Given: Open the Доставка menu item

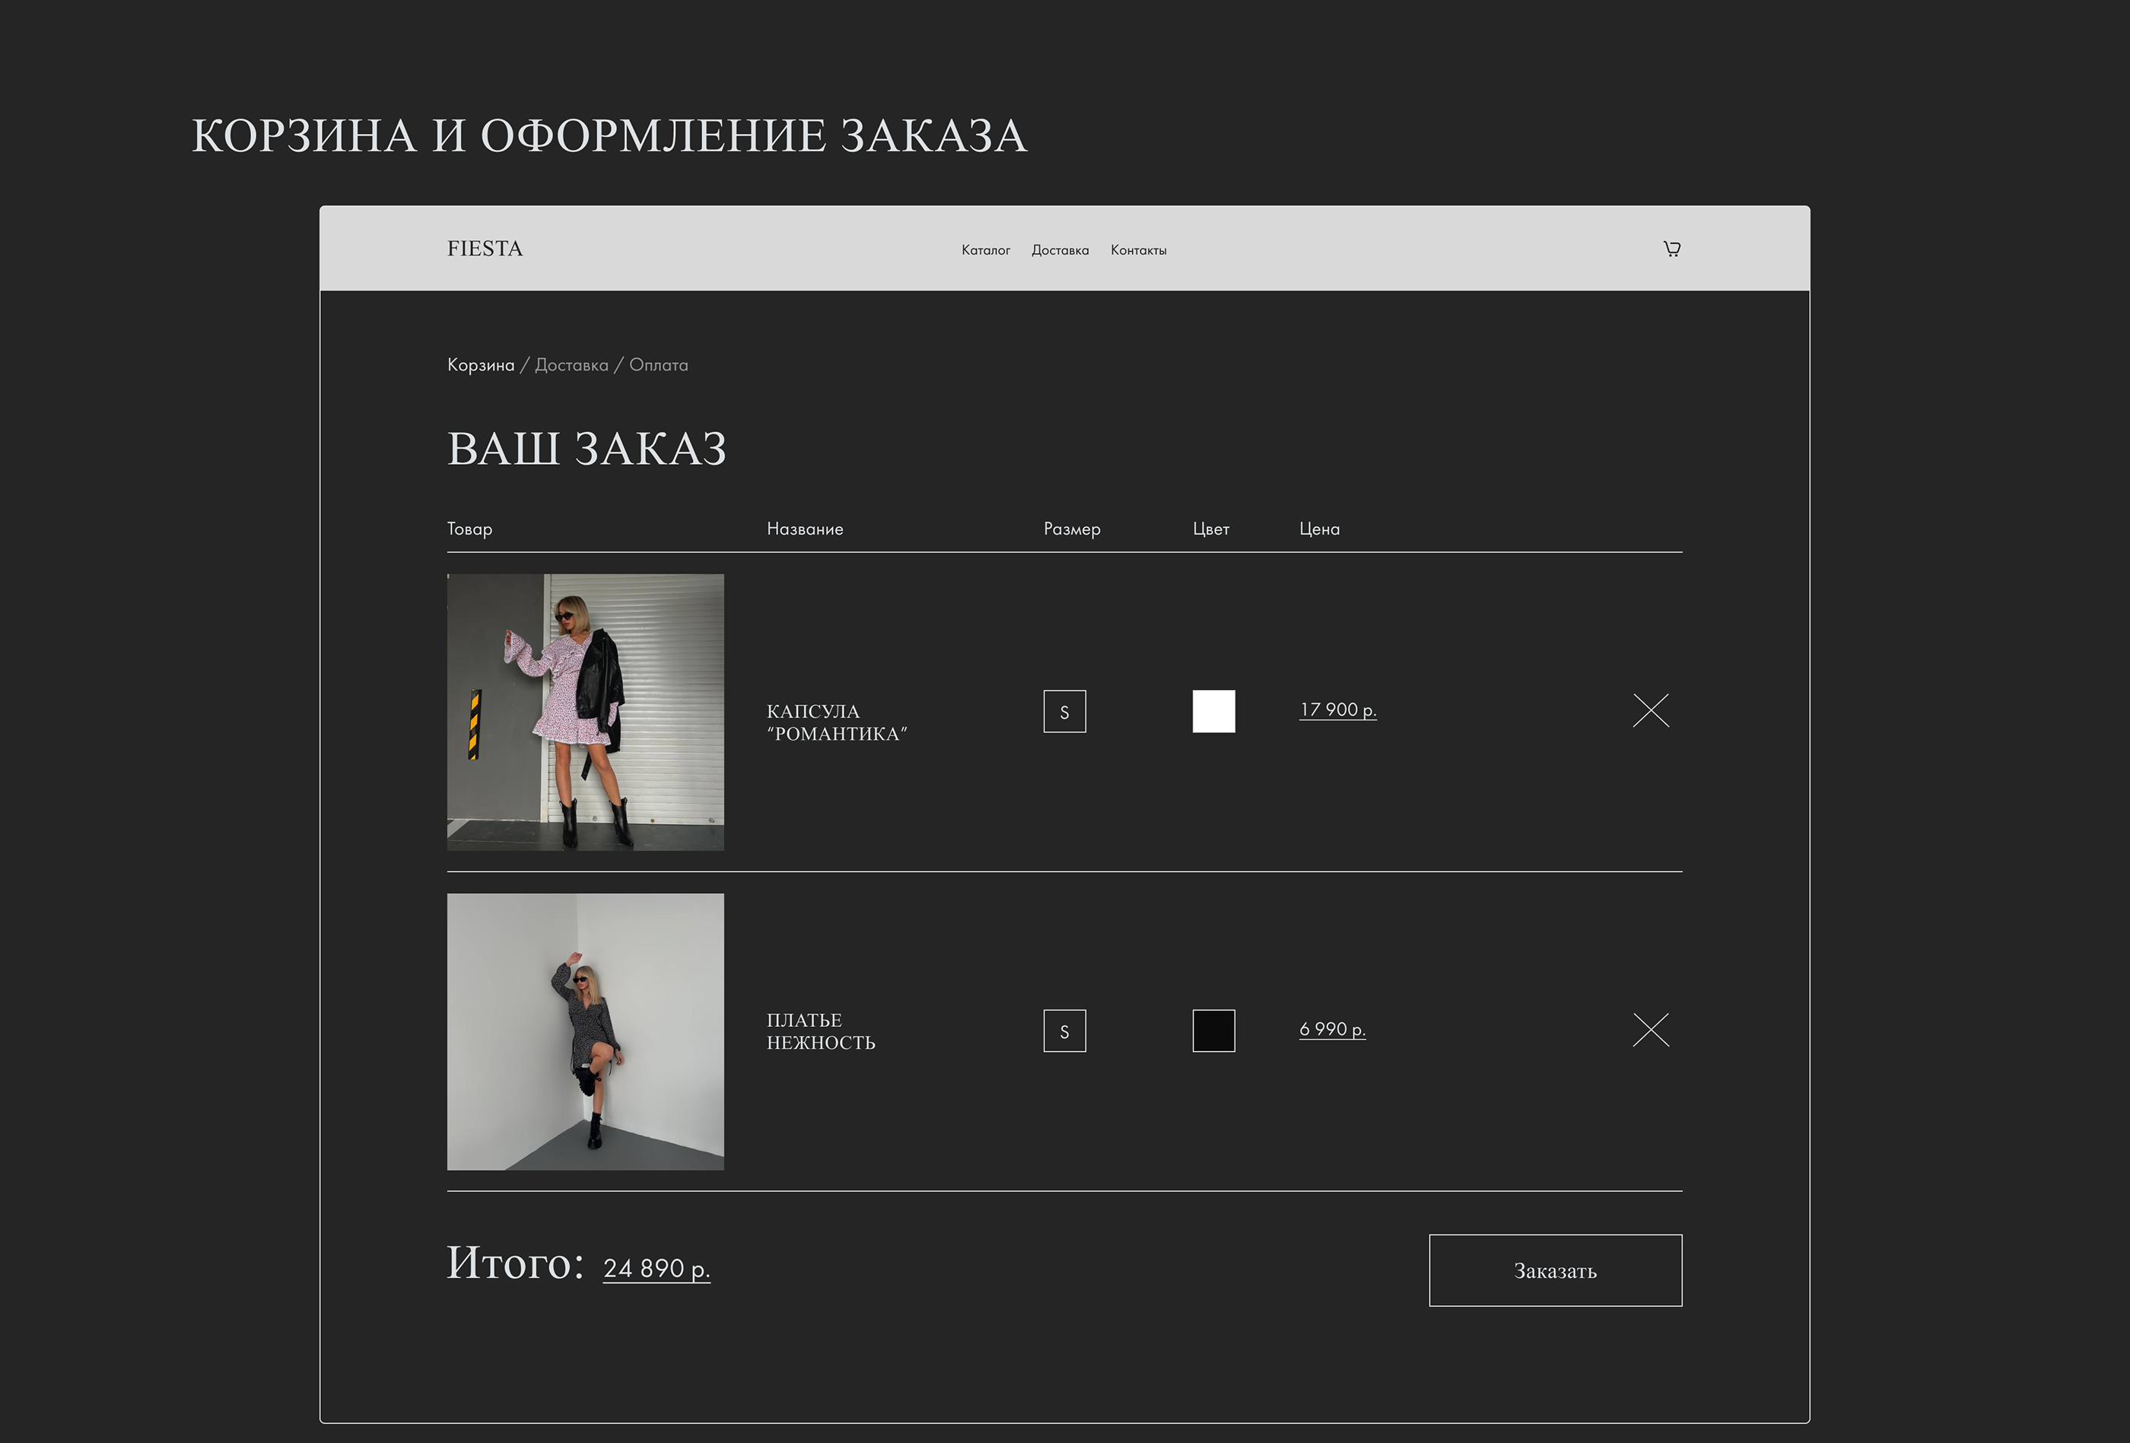Looking at the screenshot, I should click(1060, 250).
